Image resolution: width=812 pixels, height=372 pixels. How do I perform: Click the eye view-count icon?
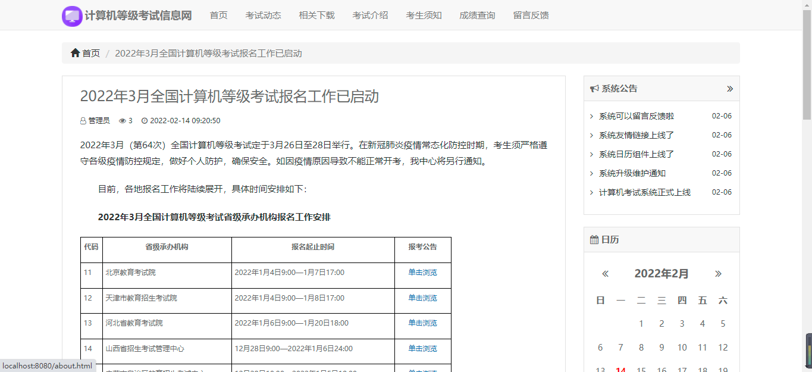coord(123,121)
